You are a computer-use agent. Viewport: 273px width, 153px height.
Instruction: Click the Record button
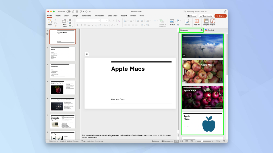point(192,16)
